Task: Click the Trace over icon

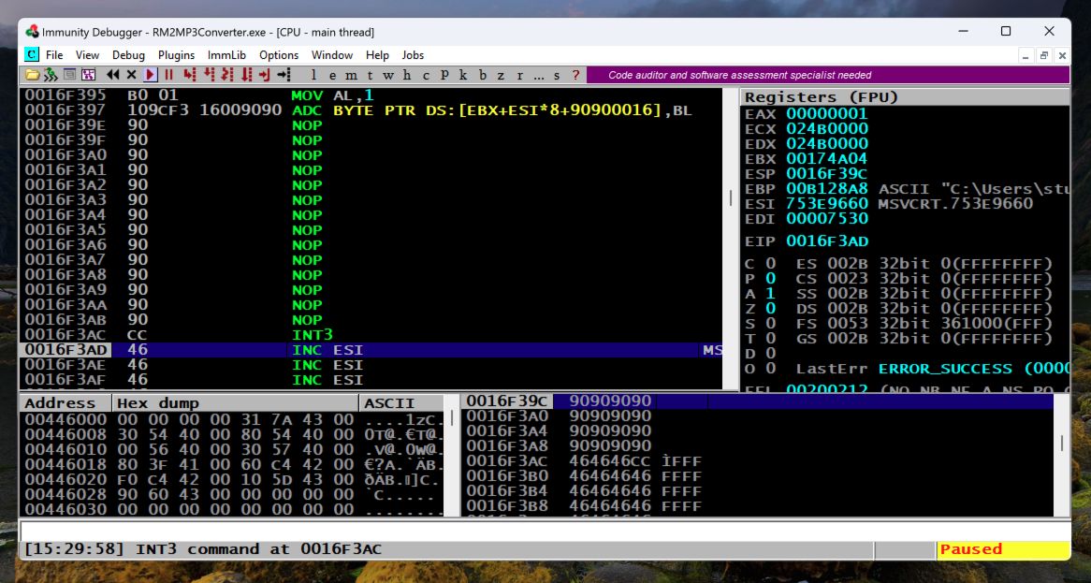Action: click(246, 75)
